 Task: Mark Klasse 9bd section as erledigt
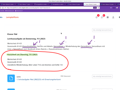tap(102, 30)
